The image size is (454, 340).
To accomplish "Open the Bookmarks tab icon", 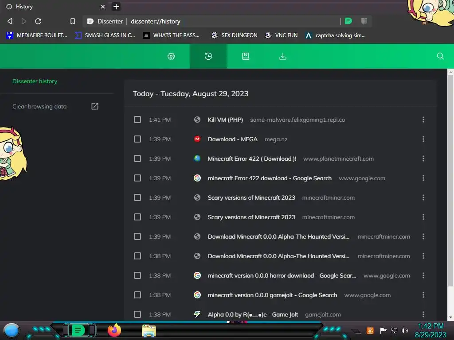I will 246,56.
